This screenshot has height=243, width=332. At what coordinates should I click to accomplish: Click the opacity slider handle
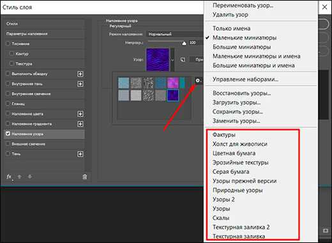tap(184, 43)
